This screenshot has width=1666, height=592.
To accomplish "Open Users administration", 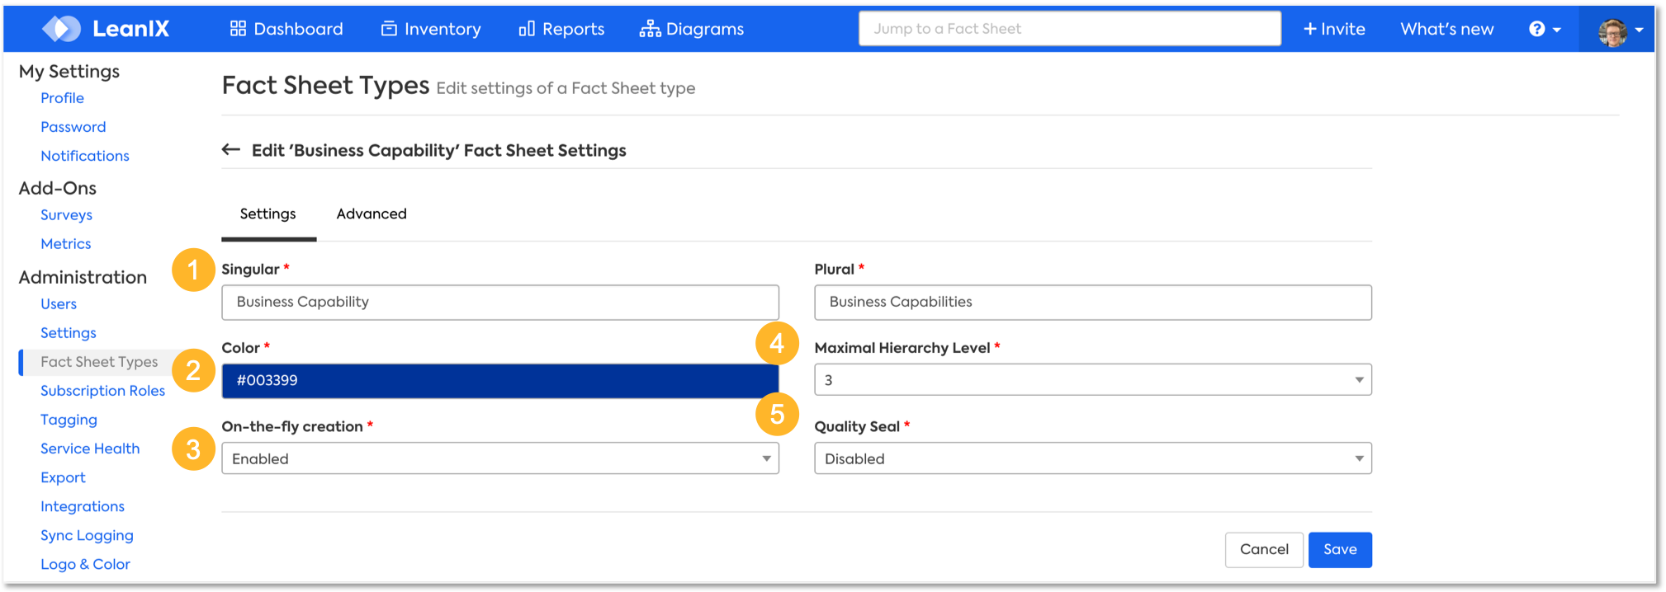I will (59, 304).
